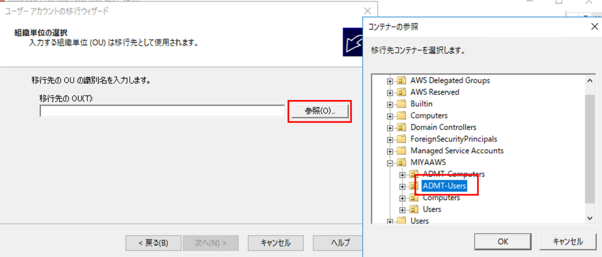
Task: Select the AWS Reserved folder icon
Action: pos(401,92)
